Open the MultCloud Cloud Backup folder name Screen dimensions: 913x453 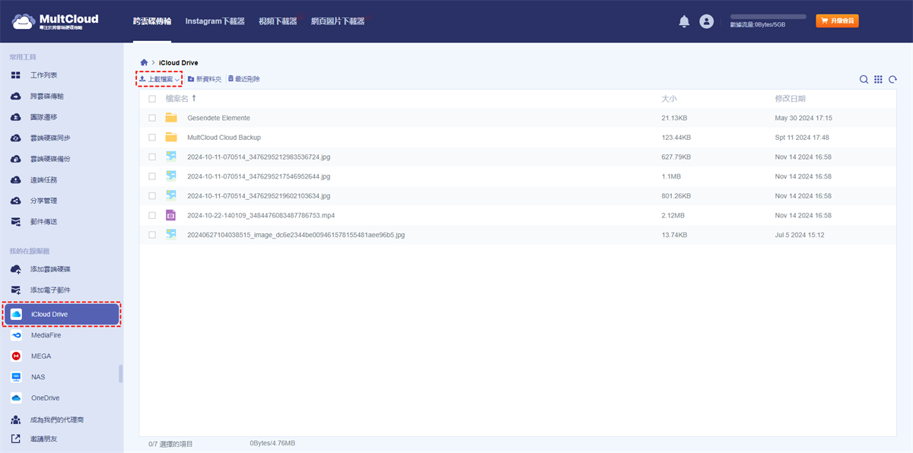coord(224,138)
